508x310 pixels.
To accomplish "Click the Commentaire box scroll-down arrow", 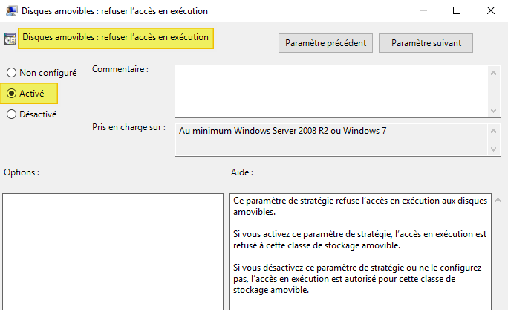I will pos(493,110).
